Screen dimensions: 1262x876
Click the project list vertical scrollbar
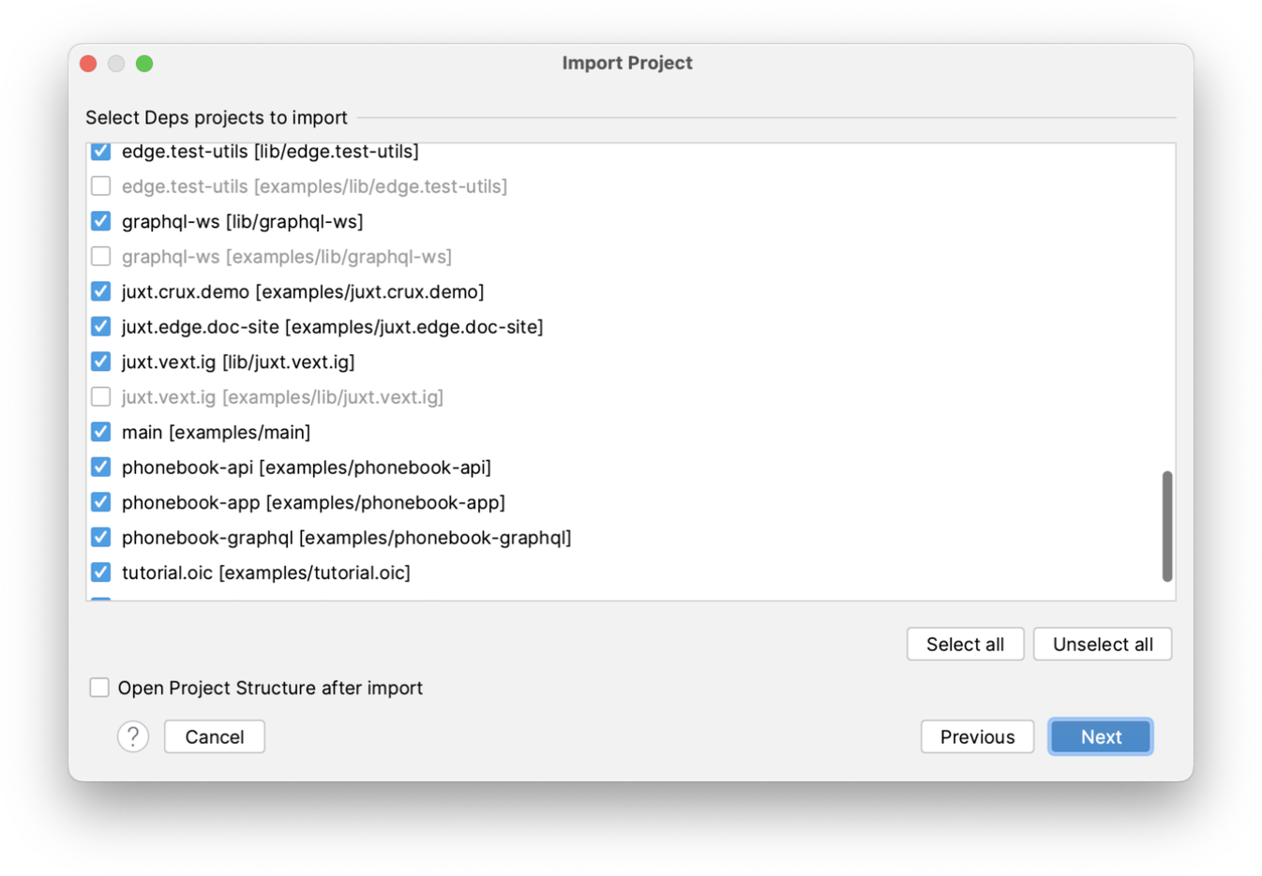pyautogui.click(x=1167, y=527)
